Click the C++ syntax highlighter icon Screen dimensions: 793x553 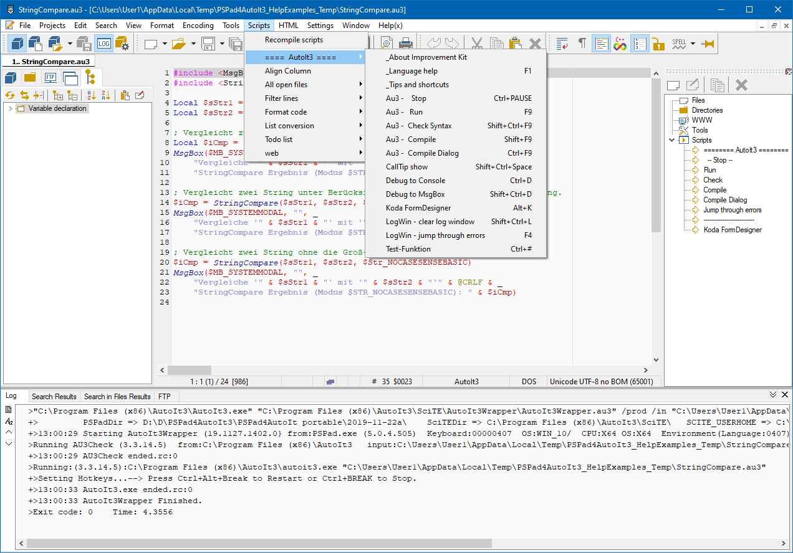[620, 44]
